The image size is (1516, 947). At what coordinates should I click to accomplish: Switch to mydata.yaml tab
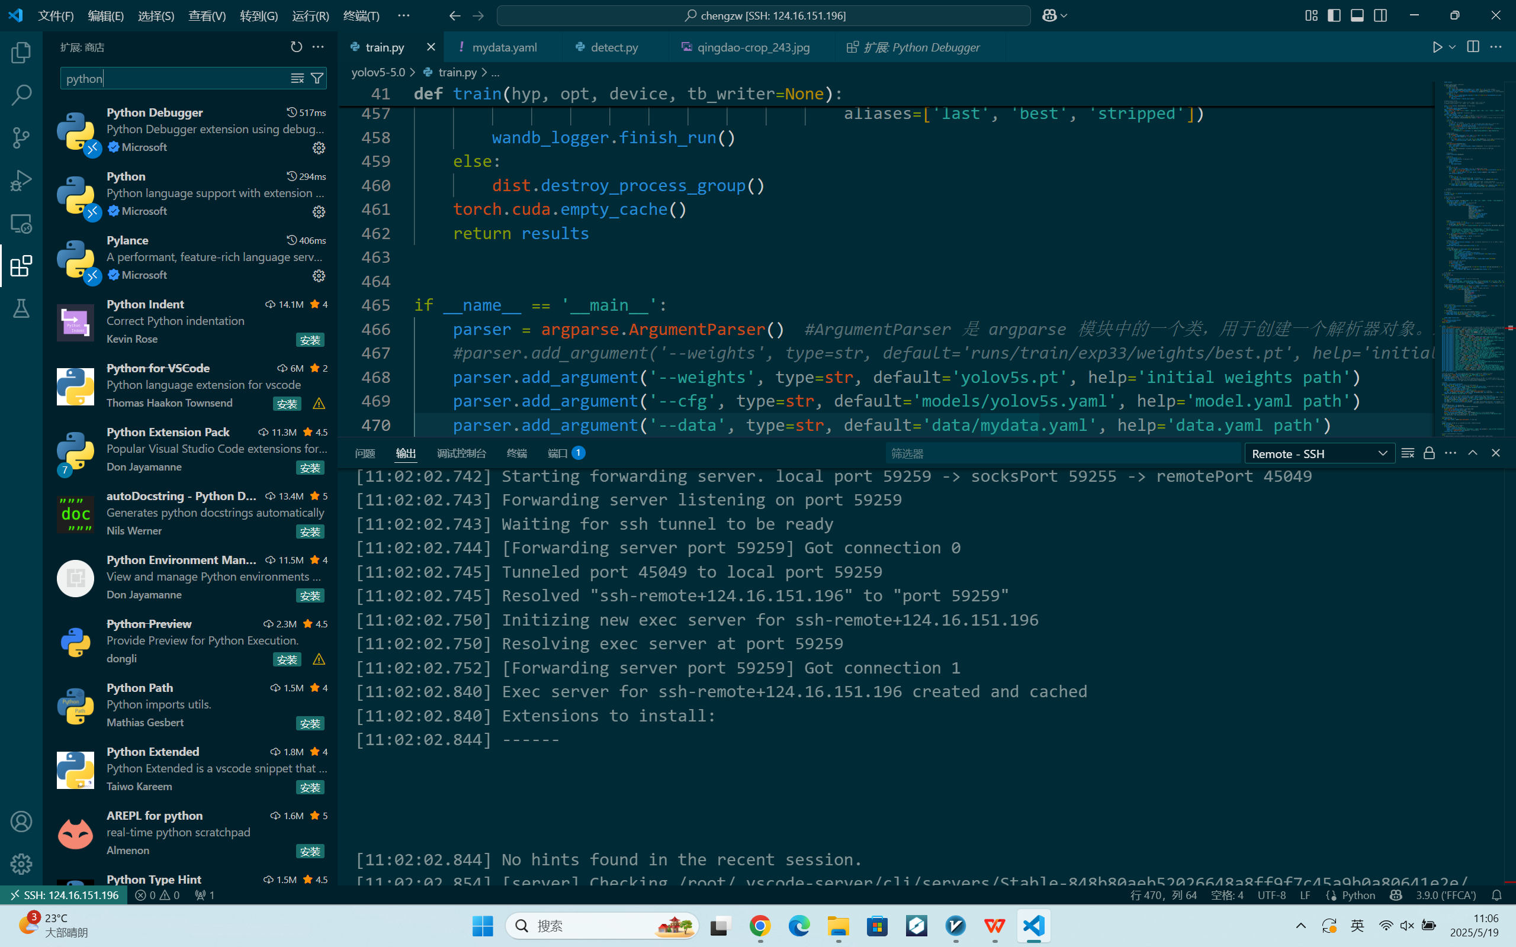point(505,47)
